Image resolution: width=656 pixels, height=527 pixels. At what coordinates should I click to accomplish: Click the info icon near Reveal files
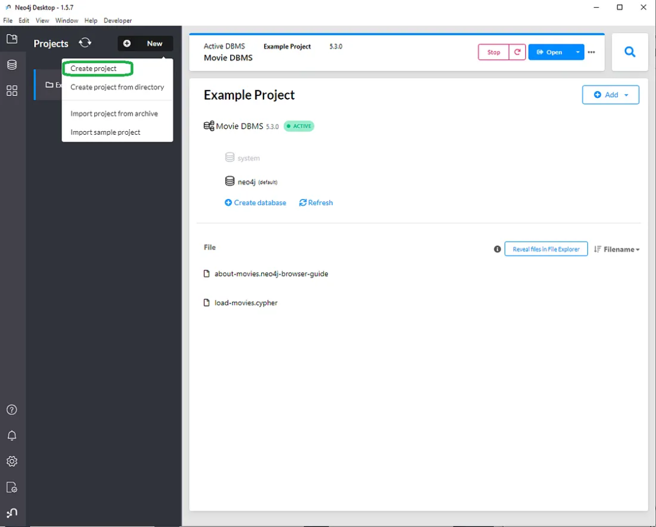click(x=497, y=250)
